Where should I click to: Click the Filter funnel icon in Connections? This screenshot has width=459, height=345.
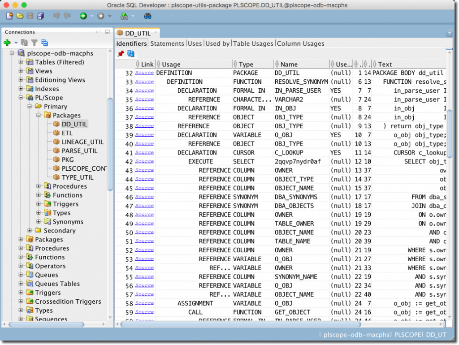click(35, 43)
